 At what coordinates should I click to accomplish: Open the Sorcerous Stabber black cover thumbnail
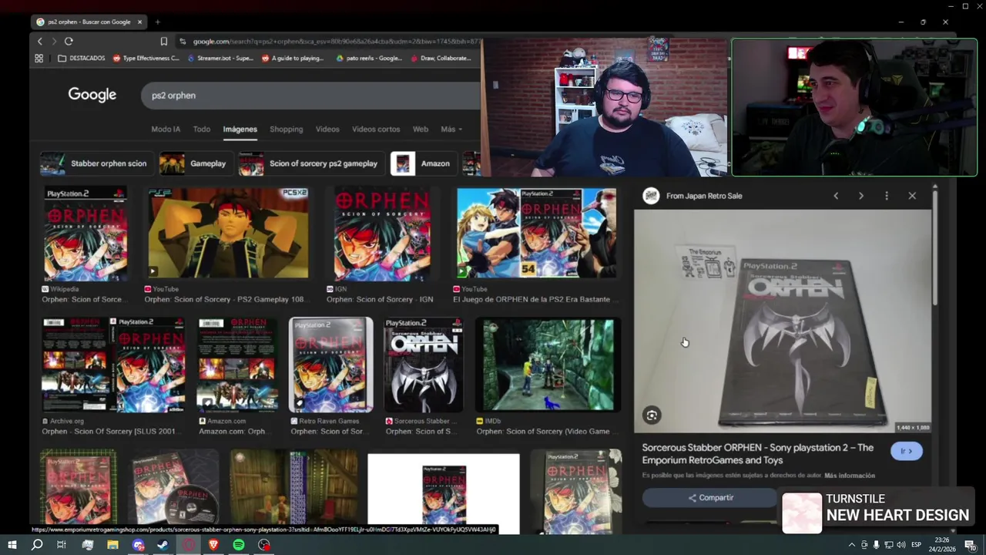424,365
